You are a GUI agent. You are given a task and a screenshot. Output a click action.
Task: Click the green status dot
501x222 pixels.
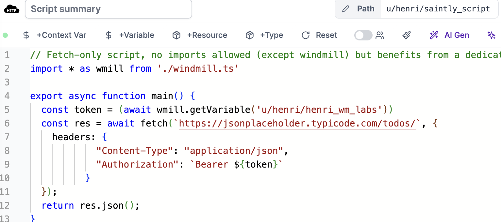click(x=5, y=35)
